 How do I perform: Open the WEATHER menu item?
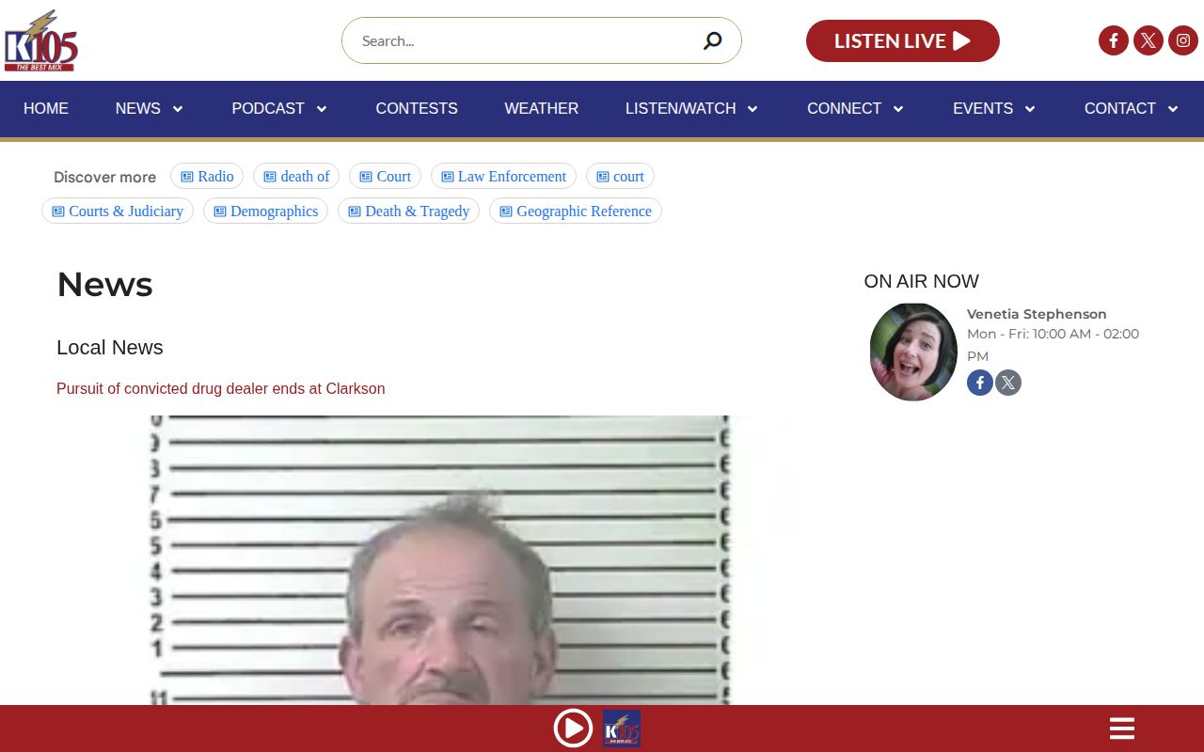pyautogui.click(x=542, y=109)
